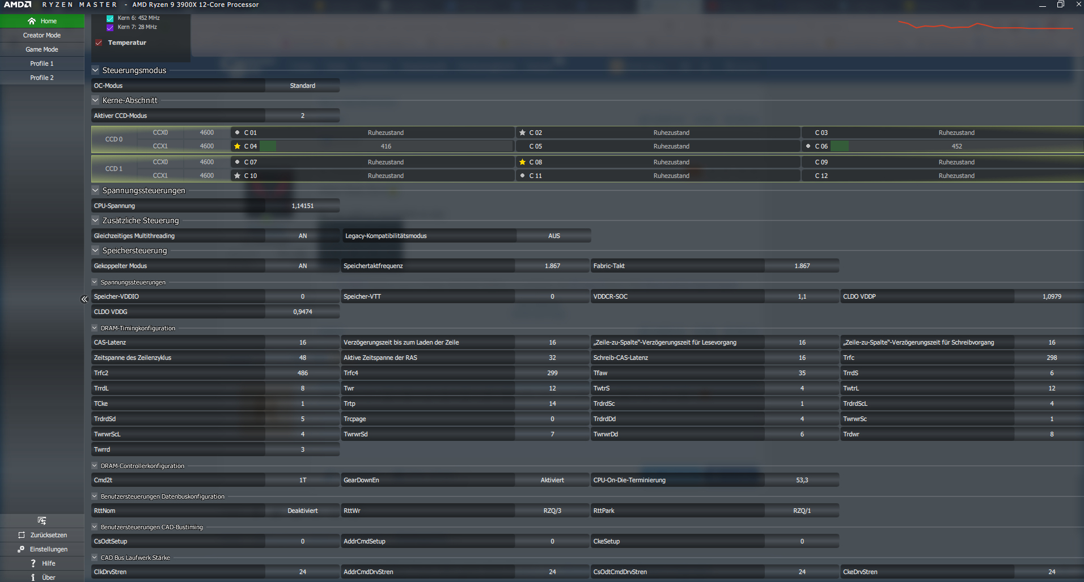This screenshot has width=1084, height=582.
Task: Click the silver star beside core C 10
Action: (238, 176)
